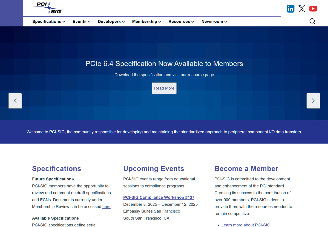Open Learn more about PCI-SIG link
The image size is (328, 227).
246,225
